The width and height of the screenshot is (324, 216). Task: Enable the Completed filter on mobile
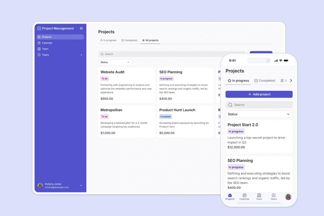pyautogui.click(x=265, y=81)
